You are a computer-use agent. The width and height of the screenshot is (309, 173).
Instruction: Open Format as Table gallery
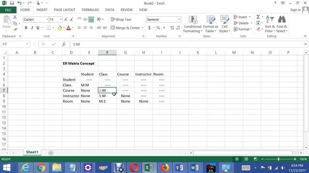click(x=211, y=25)
